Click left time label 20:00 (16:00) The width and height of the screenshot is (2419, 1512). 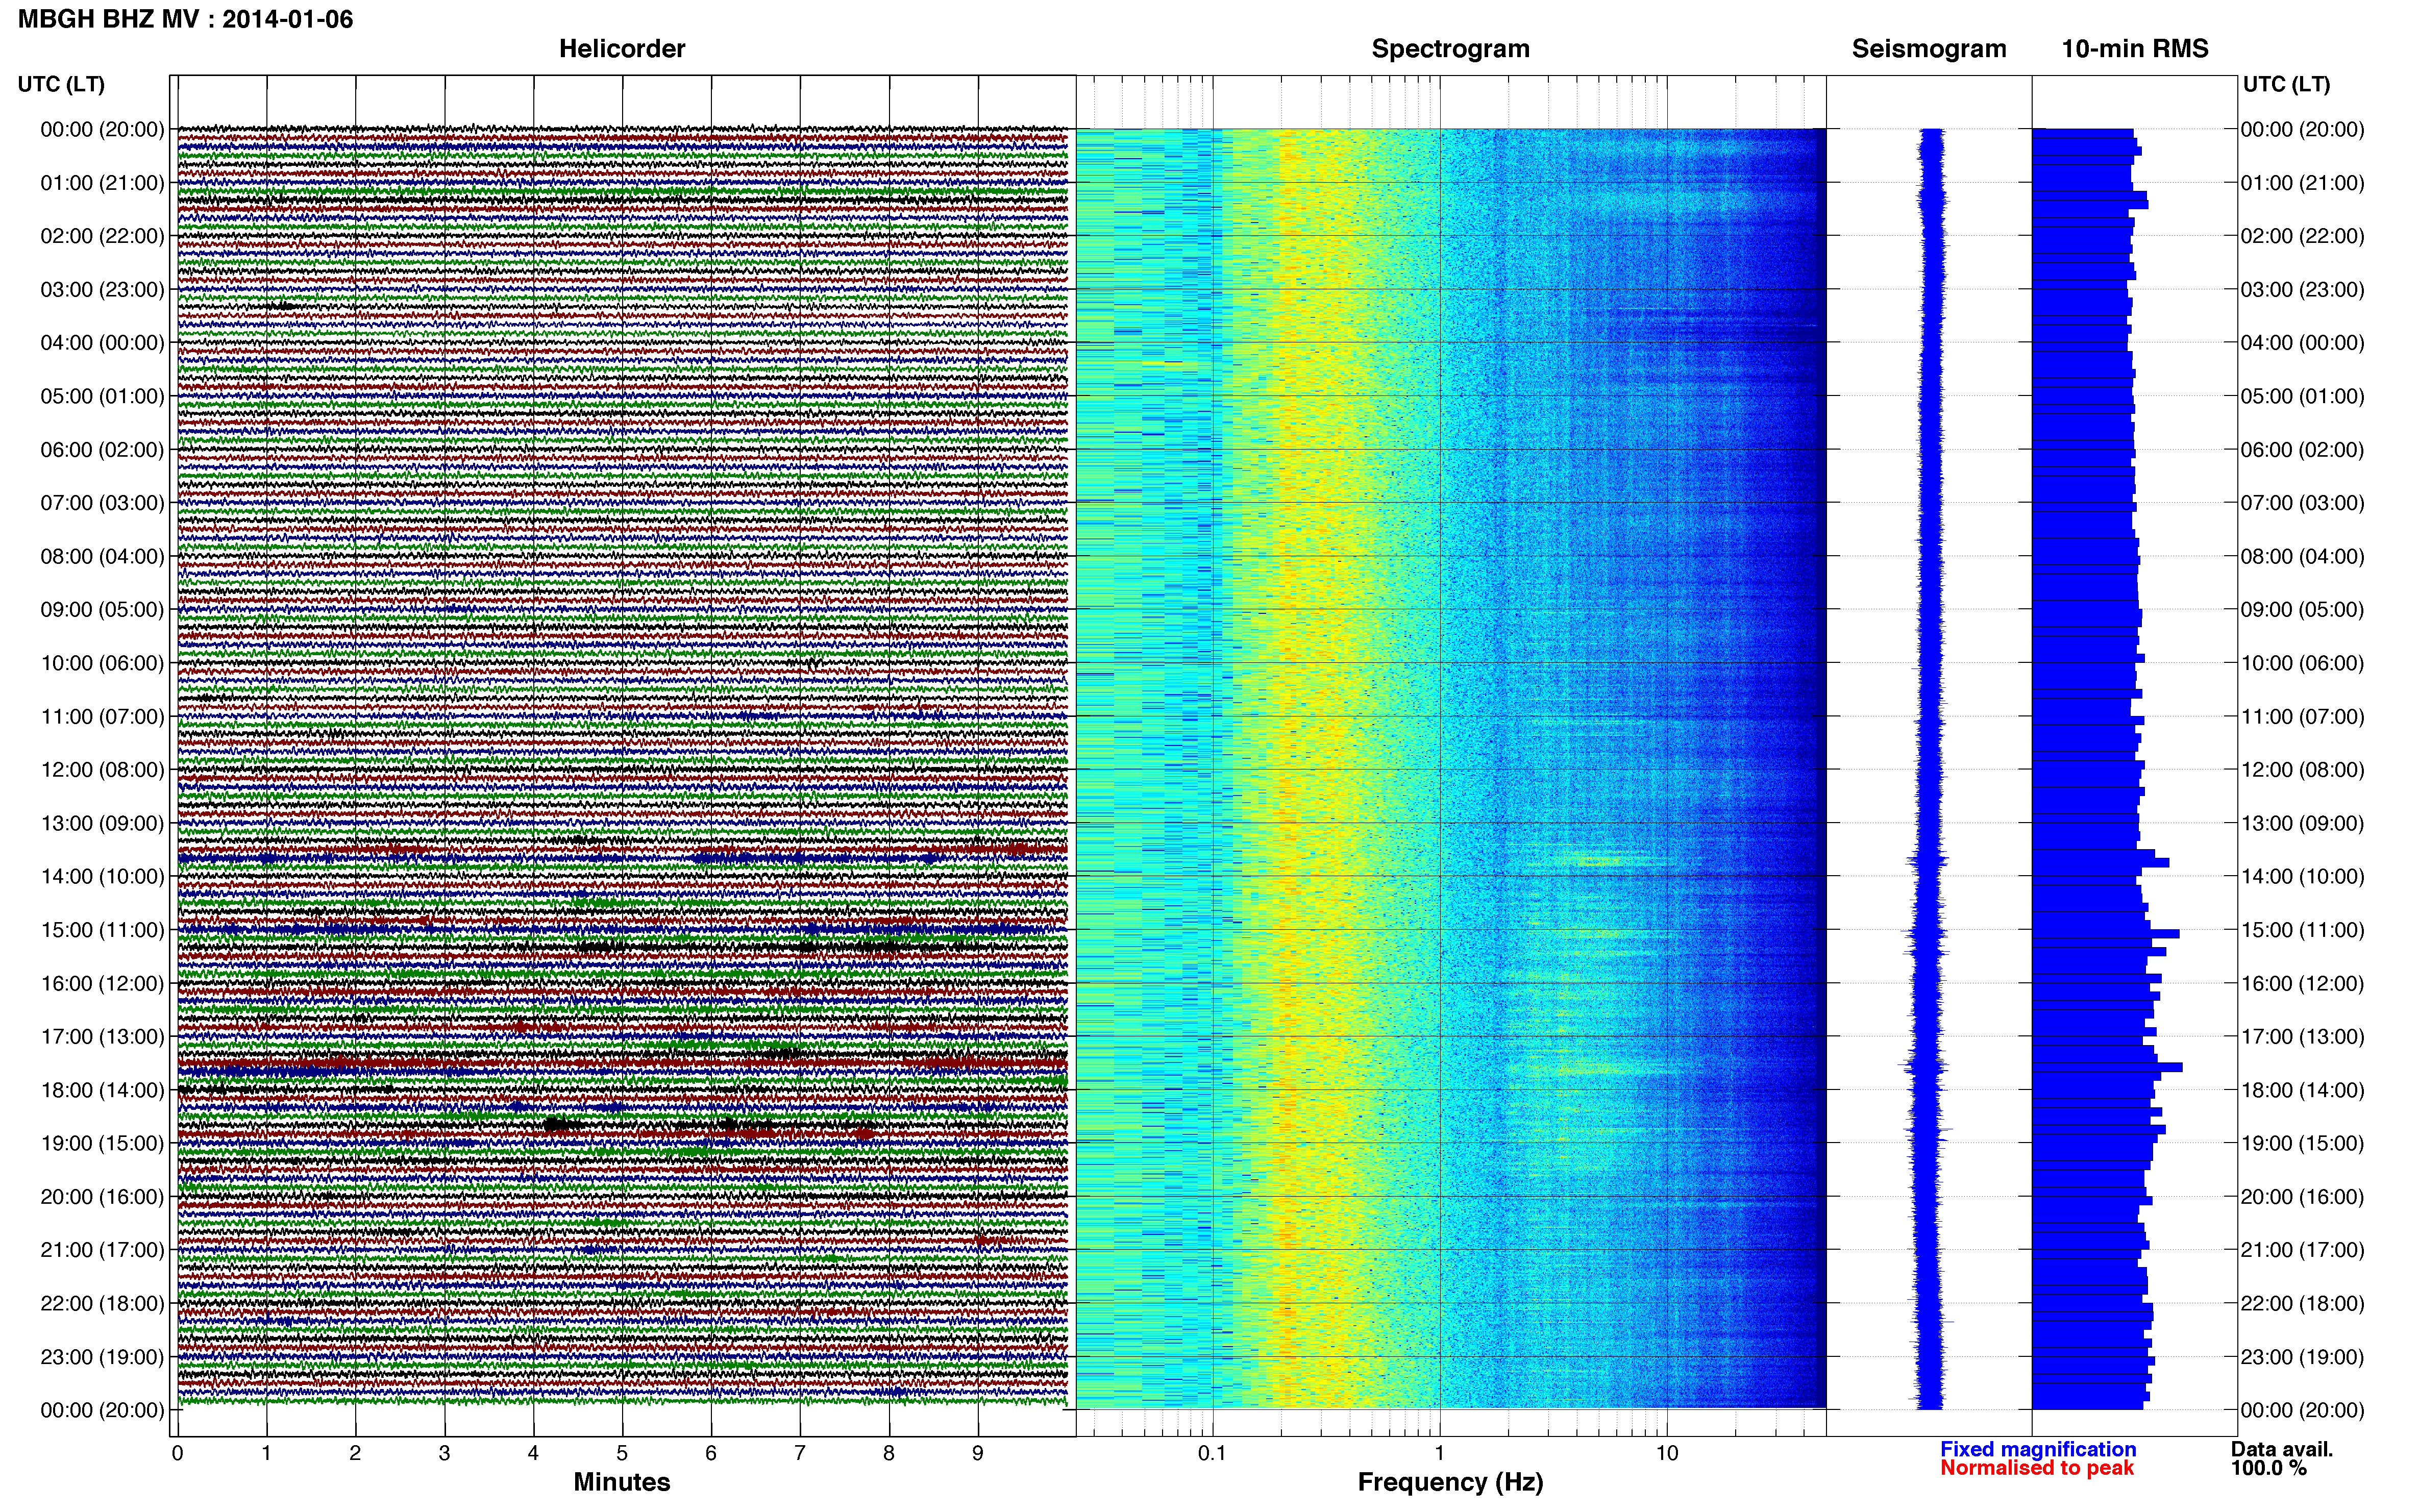tap(102, 1197)
